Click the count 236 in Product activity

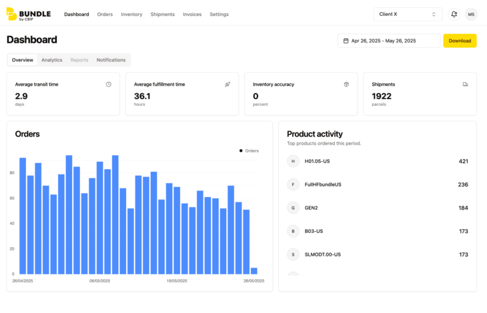[x=463, y=184]
